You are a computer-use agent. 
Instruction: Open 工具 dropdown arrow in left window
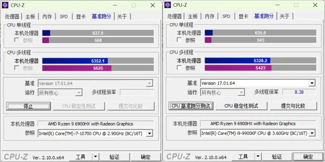coord(96,157)
